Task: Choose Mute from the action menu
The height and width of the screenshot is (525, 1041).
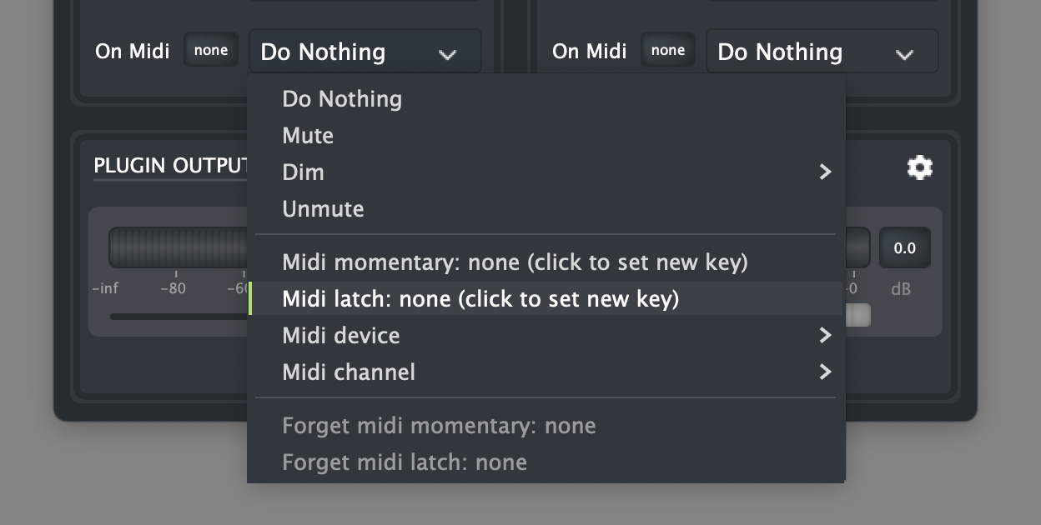Action: point(308,136)
